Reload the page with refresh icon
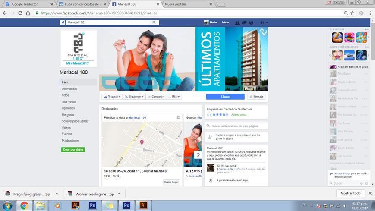Screen dimensions: 375x211 tap(20, 13)
